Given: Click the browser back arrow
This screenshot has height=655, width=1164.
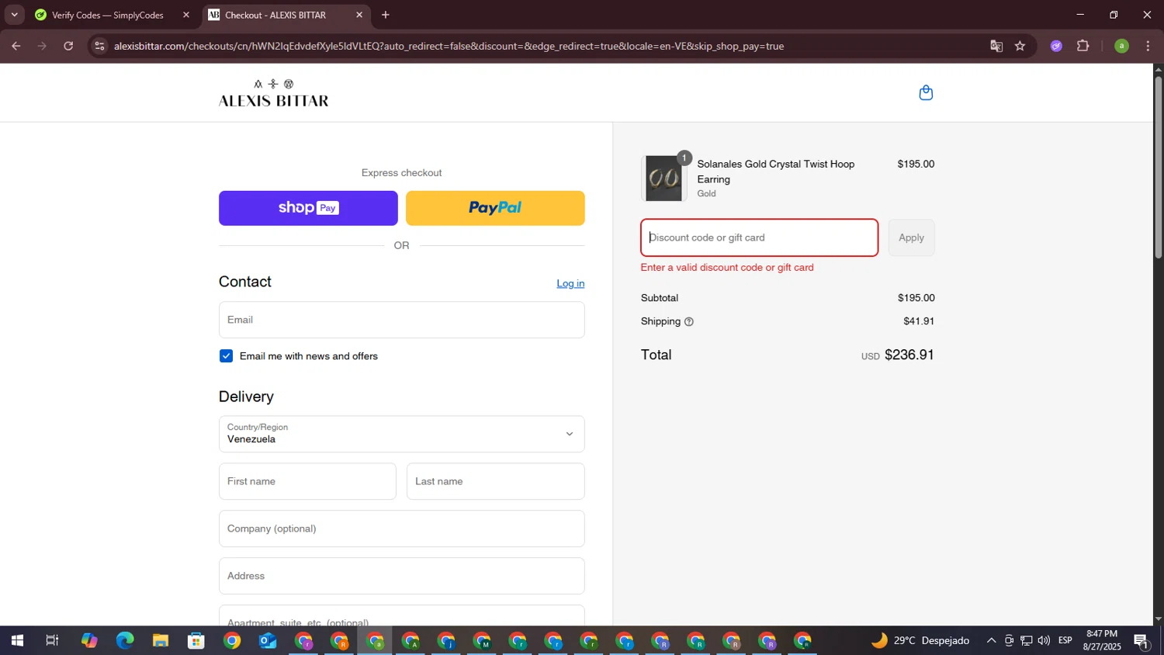Looking at the screenshot, I should pos(16,46).
